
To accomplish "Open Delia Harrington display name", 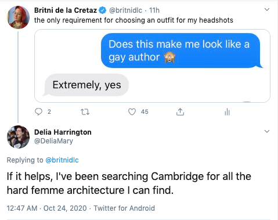I will coord(63,132).
